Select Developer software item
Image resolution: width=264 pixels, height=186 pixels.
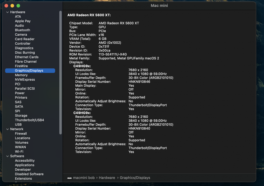[x=23, y=170]
